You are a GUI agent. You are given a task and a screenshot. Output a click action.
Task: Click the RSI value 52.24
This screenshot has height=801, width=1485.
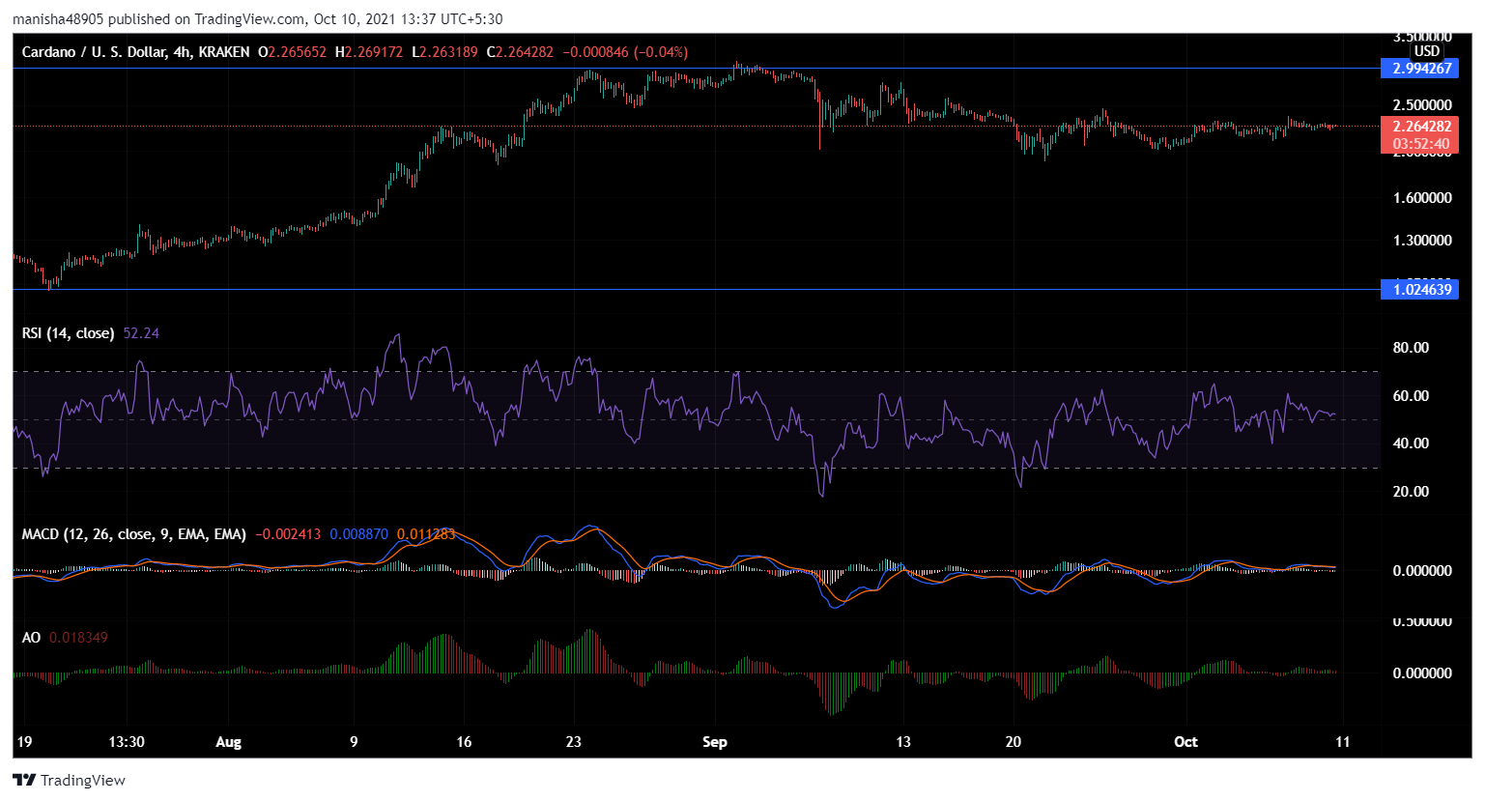tap(141, 333)
